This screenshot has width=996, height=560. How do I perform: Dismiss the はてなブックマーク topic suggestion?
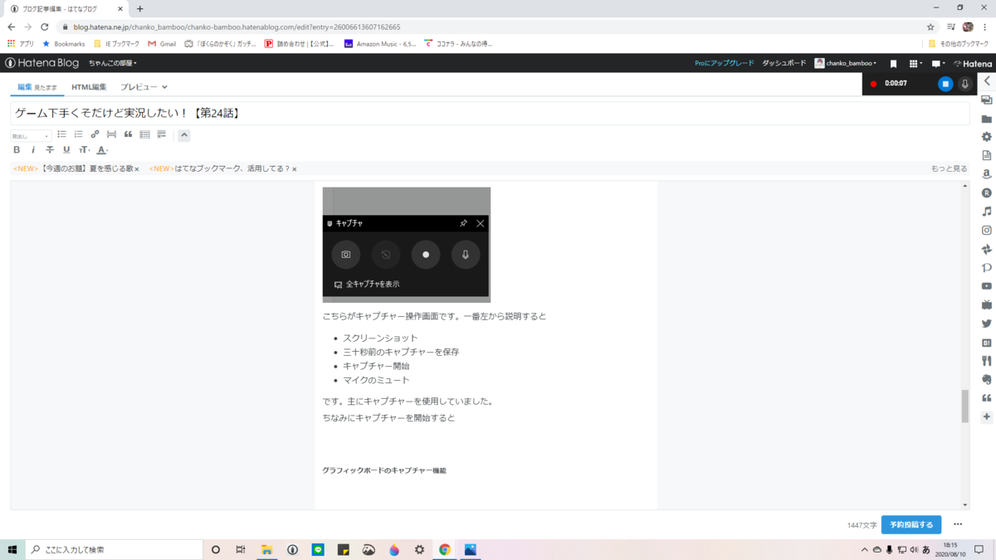point(295,169)
